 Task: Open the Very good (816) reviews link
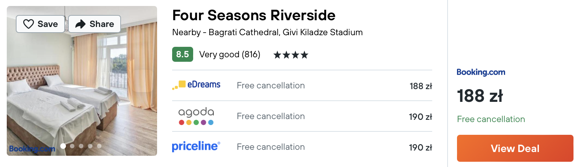pyautogui.click(x=230, y=55)
